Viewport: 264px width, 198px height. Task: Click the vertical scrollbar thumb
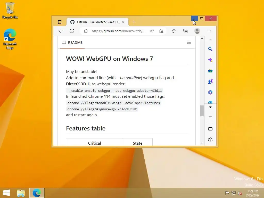click(202, 111)
